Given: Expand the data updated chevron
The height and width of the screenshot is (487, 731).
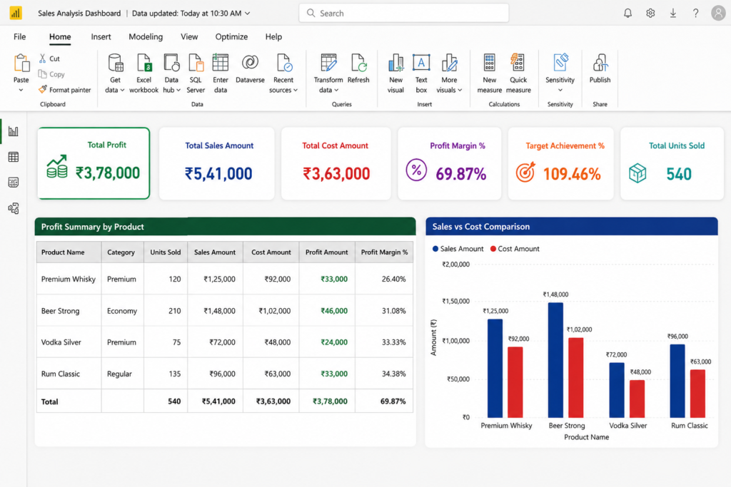Looking at the screenshot, I should 248,14.
